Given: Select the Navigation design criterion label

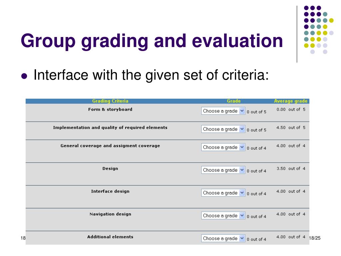Looking at the screenshot, I should pyautogui.click(x=110, y=214).
